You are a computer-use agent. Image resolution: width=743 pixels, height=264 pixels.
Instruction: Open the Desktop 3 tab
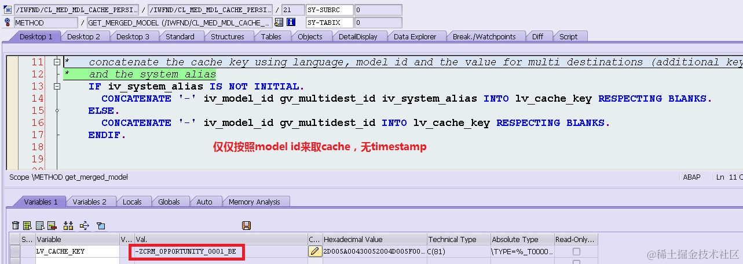coord(133,36)
